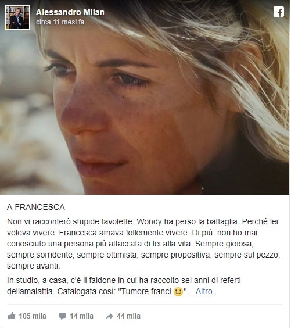Open the woman's portrait photo

point(145,97)
